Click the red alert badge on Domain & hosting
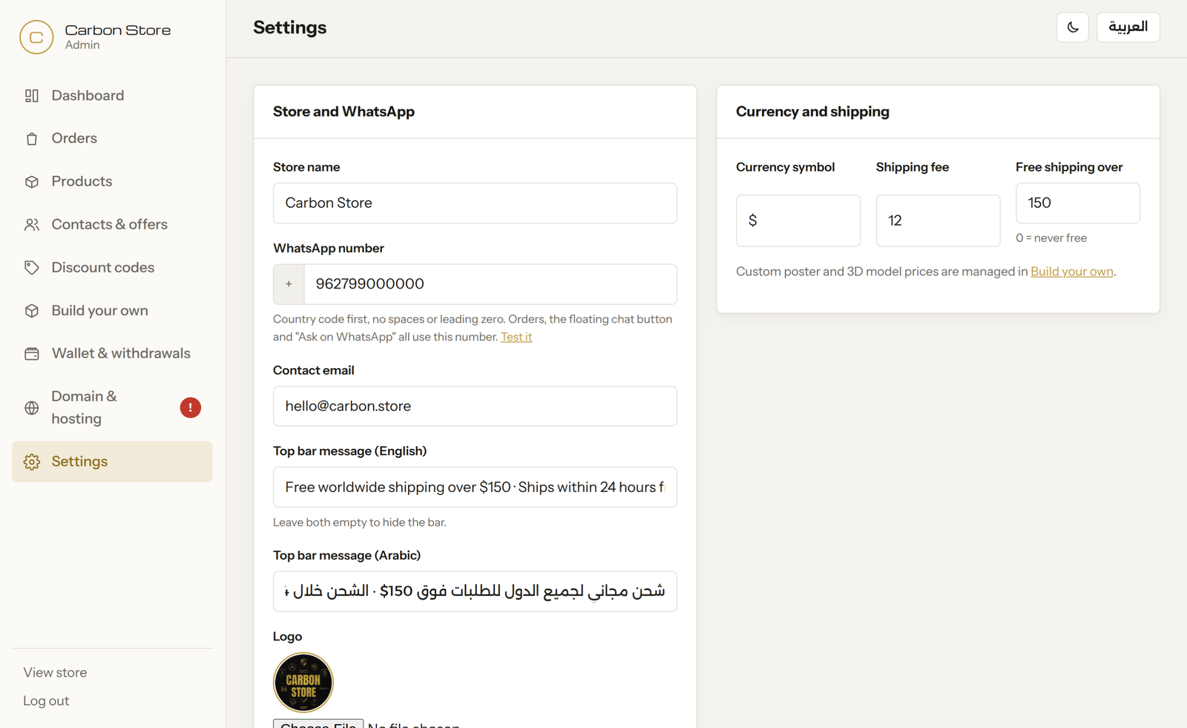1187x728 pixels. click(190, 407)
